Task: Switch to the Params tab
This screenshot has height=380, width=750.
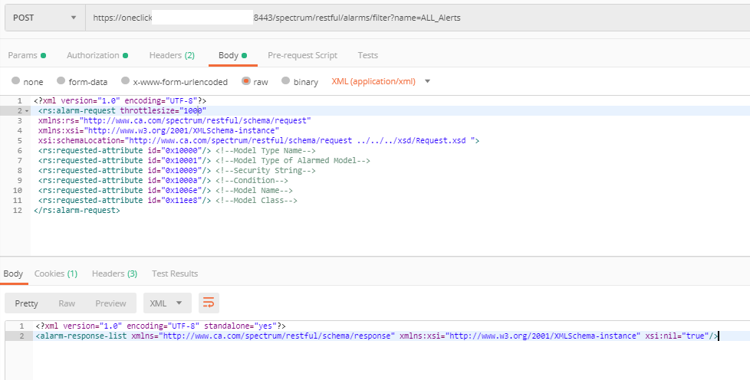Action: click(x=27, y=55)
